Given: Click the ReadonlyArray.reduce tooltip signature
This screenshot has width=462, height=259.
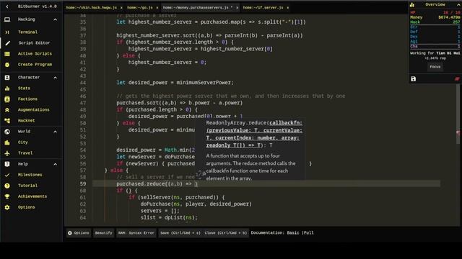Looking at the screenshot, I should (x=254, y=134).
